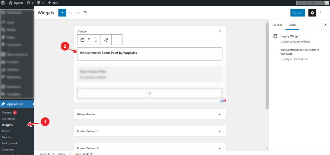Click the legacy widget calendar block icon
This screenshot has height=155, width=330.
[x=82, y=40]
